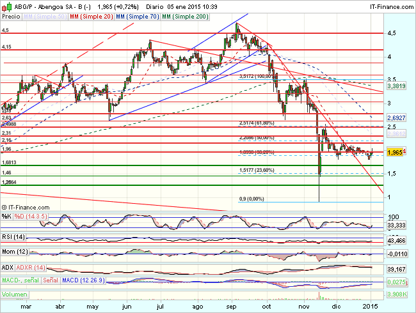Click the sep date on time axis
This screenshot has width=416, height=313.
(x=231, y=307)
